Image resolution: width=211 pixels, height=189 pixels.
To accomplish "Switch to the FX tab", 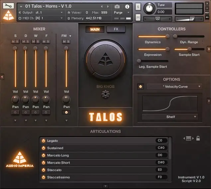I will point(116,29).
